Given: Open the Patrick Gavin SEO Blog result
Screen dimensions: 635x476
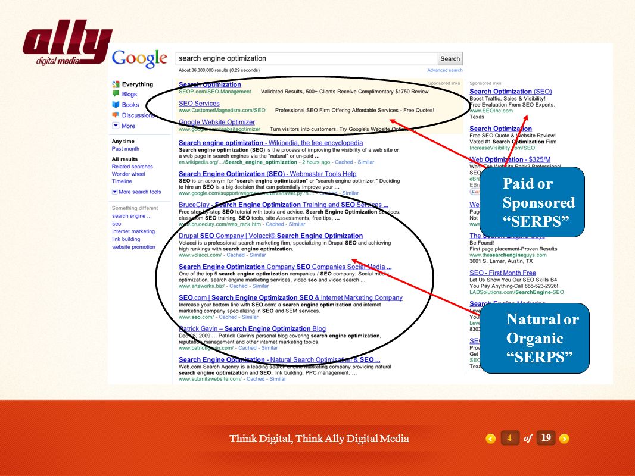Looking at the screenshot, I should (253, 328).
